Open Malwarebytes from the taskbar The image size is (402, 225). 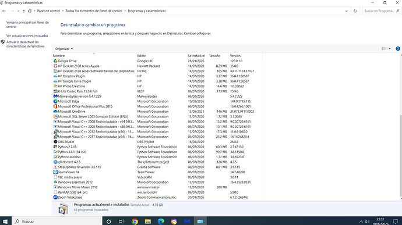(187, 222)
